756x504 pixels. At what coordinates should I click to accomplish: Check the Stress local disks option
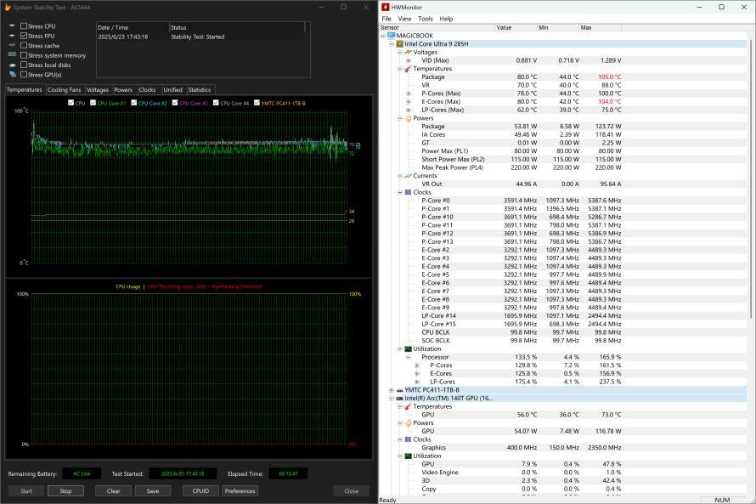click(x=24, y=65)
